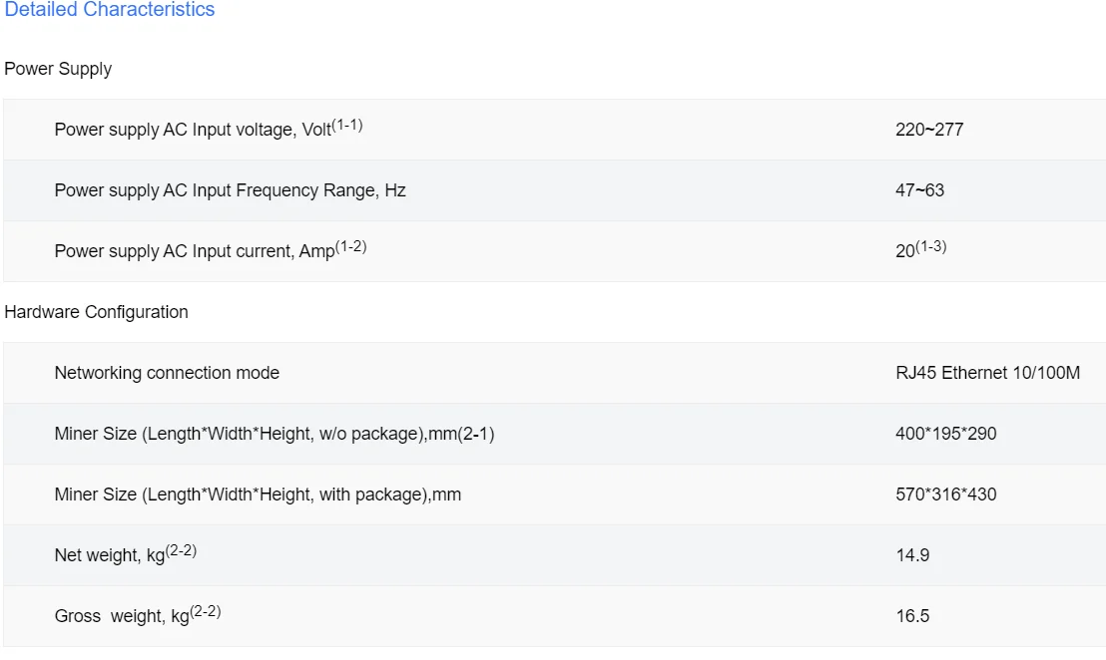Click the (1-3) footnote beside 20

(931, 246)
